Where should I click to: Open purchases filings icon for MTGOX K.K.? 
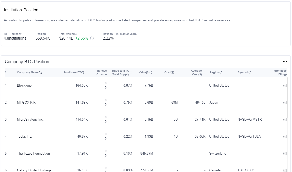(284, 103)
